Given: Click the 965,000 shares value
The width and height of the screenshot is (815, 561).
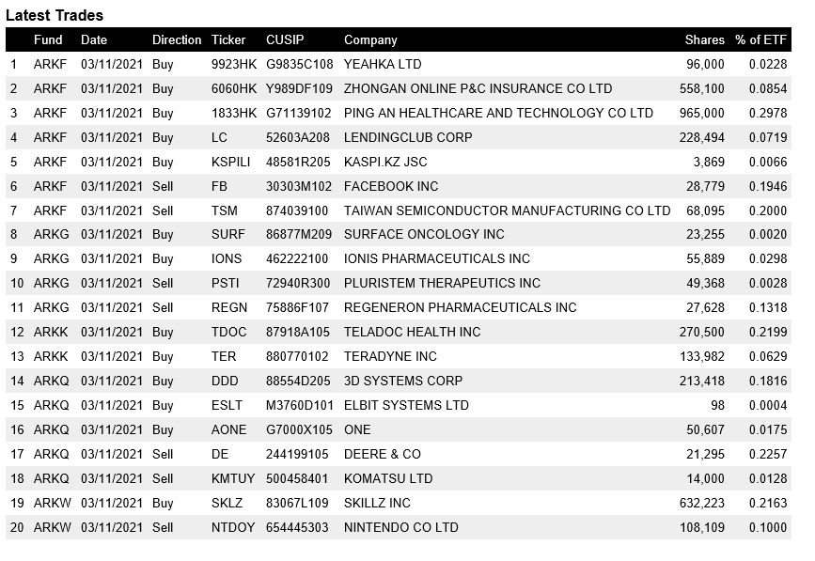Looking at the screenshot, I should 702,113.
